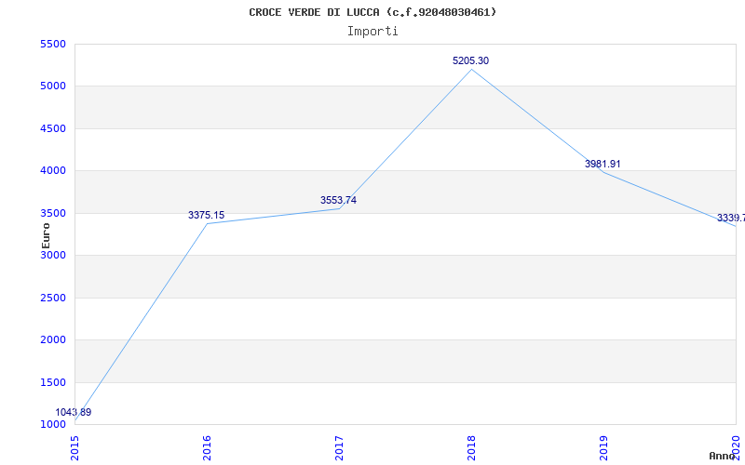Select the 5205.30 data label

click(x=470, y=60)
